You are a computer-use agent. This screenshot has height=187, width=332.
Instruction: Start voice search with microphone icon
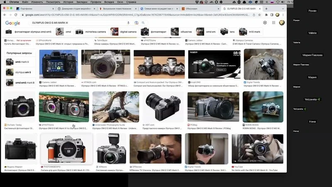[128, 23]
